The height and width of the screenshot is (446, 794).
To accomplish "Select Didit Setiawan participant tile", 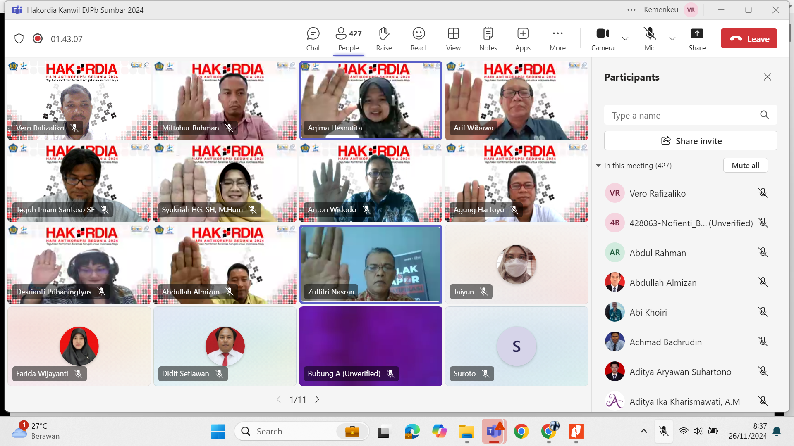I will pos(225,346).
